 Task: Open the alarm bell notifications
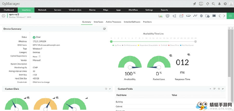[219, 4]
